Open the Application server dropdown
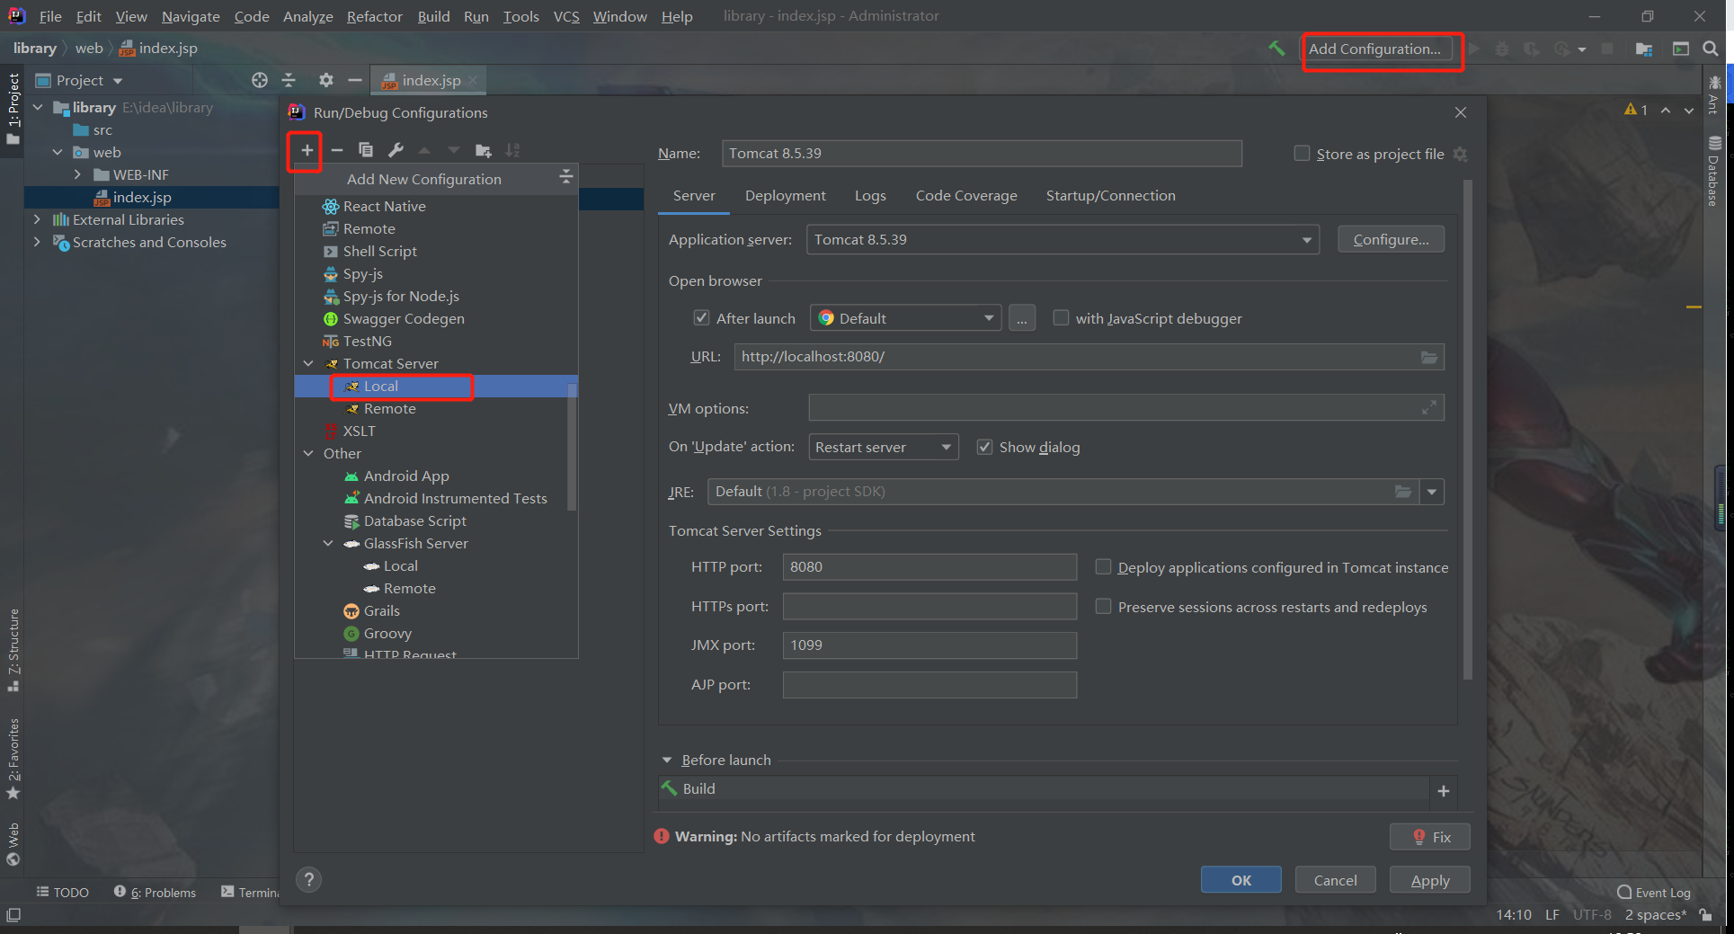The height and width of the screenshot is (934, 1734). (x=1063, y=240)
